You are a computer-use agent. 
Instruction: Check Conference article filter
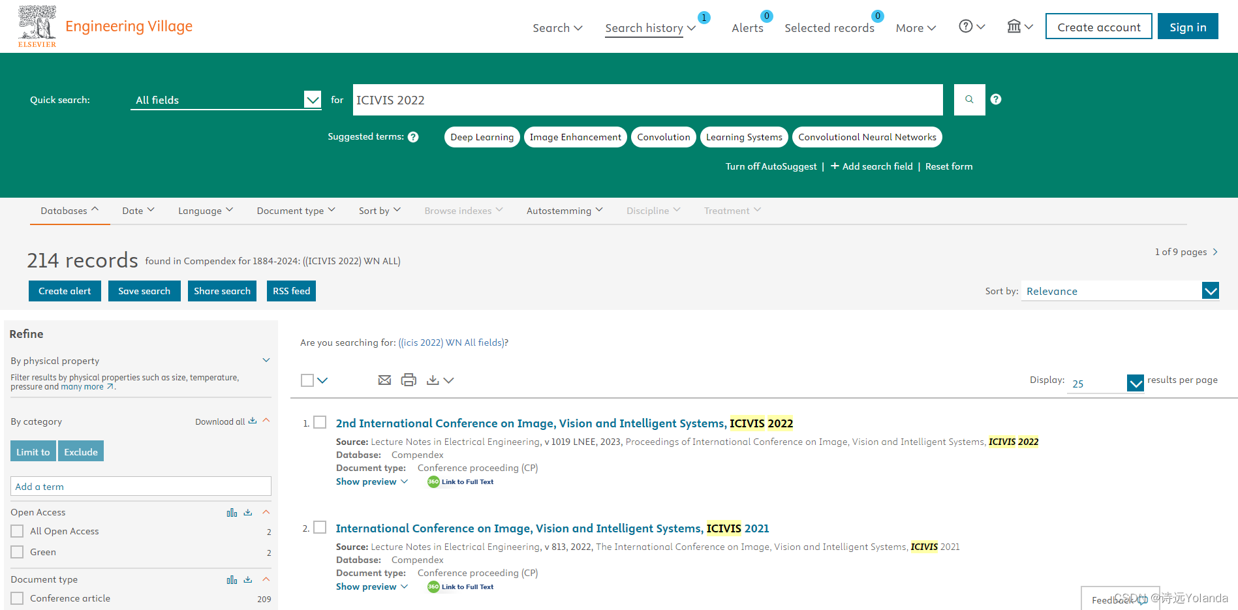click(17, 598)
